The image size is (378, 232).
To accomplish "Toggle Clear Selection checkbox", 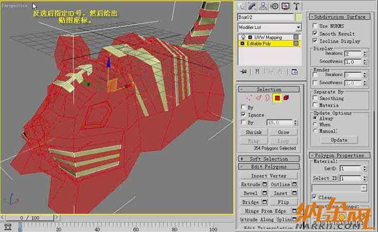I will 314,197.
